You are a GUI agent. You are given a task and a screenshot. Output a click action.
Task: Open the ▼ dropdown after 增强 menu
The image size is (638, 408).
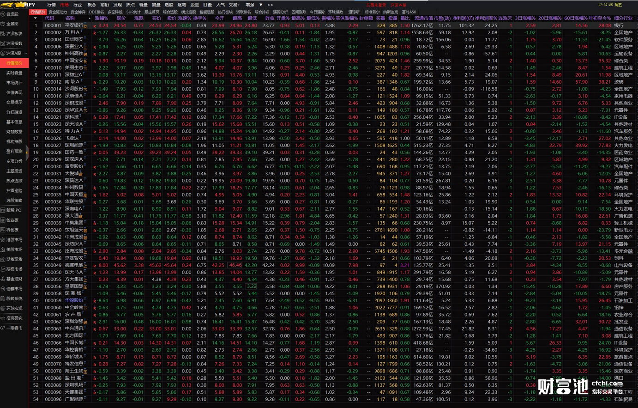click(261, 5)
